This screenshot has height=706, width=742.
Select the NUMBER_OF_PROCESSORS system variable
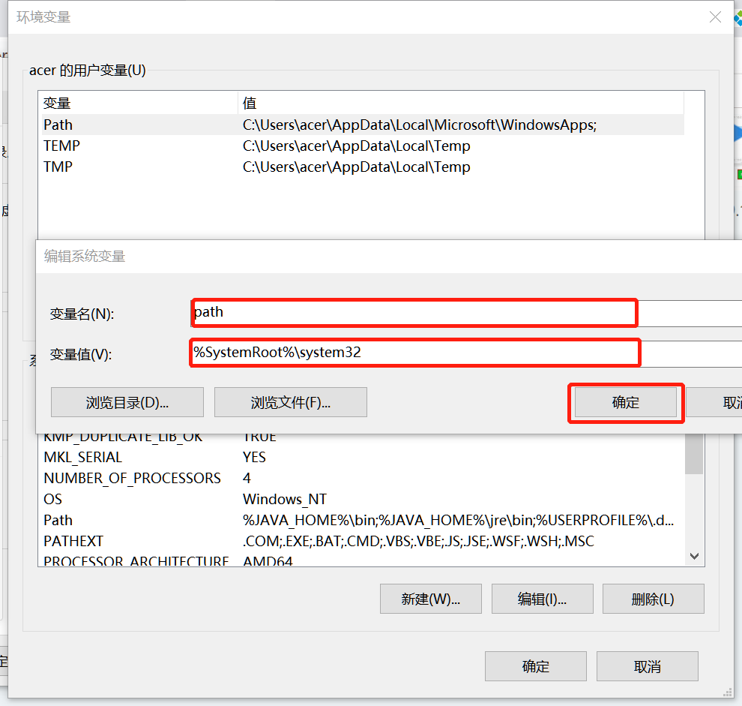point(360,478)
